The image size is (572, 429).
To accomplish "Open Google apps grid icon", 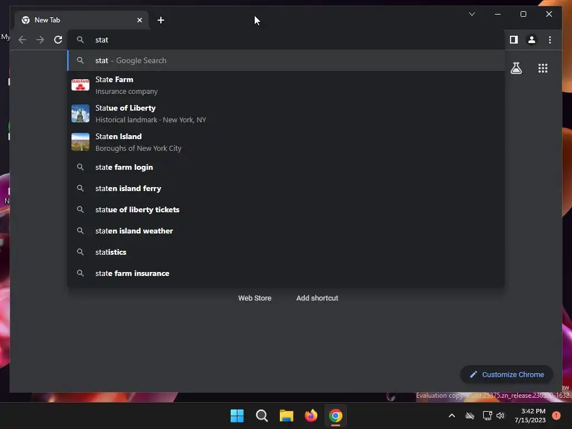I will pos(543,68).
